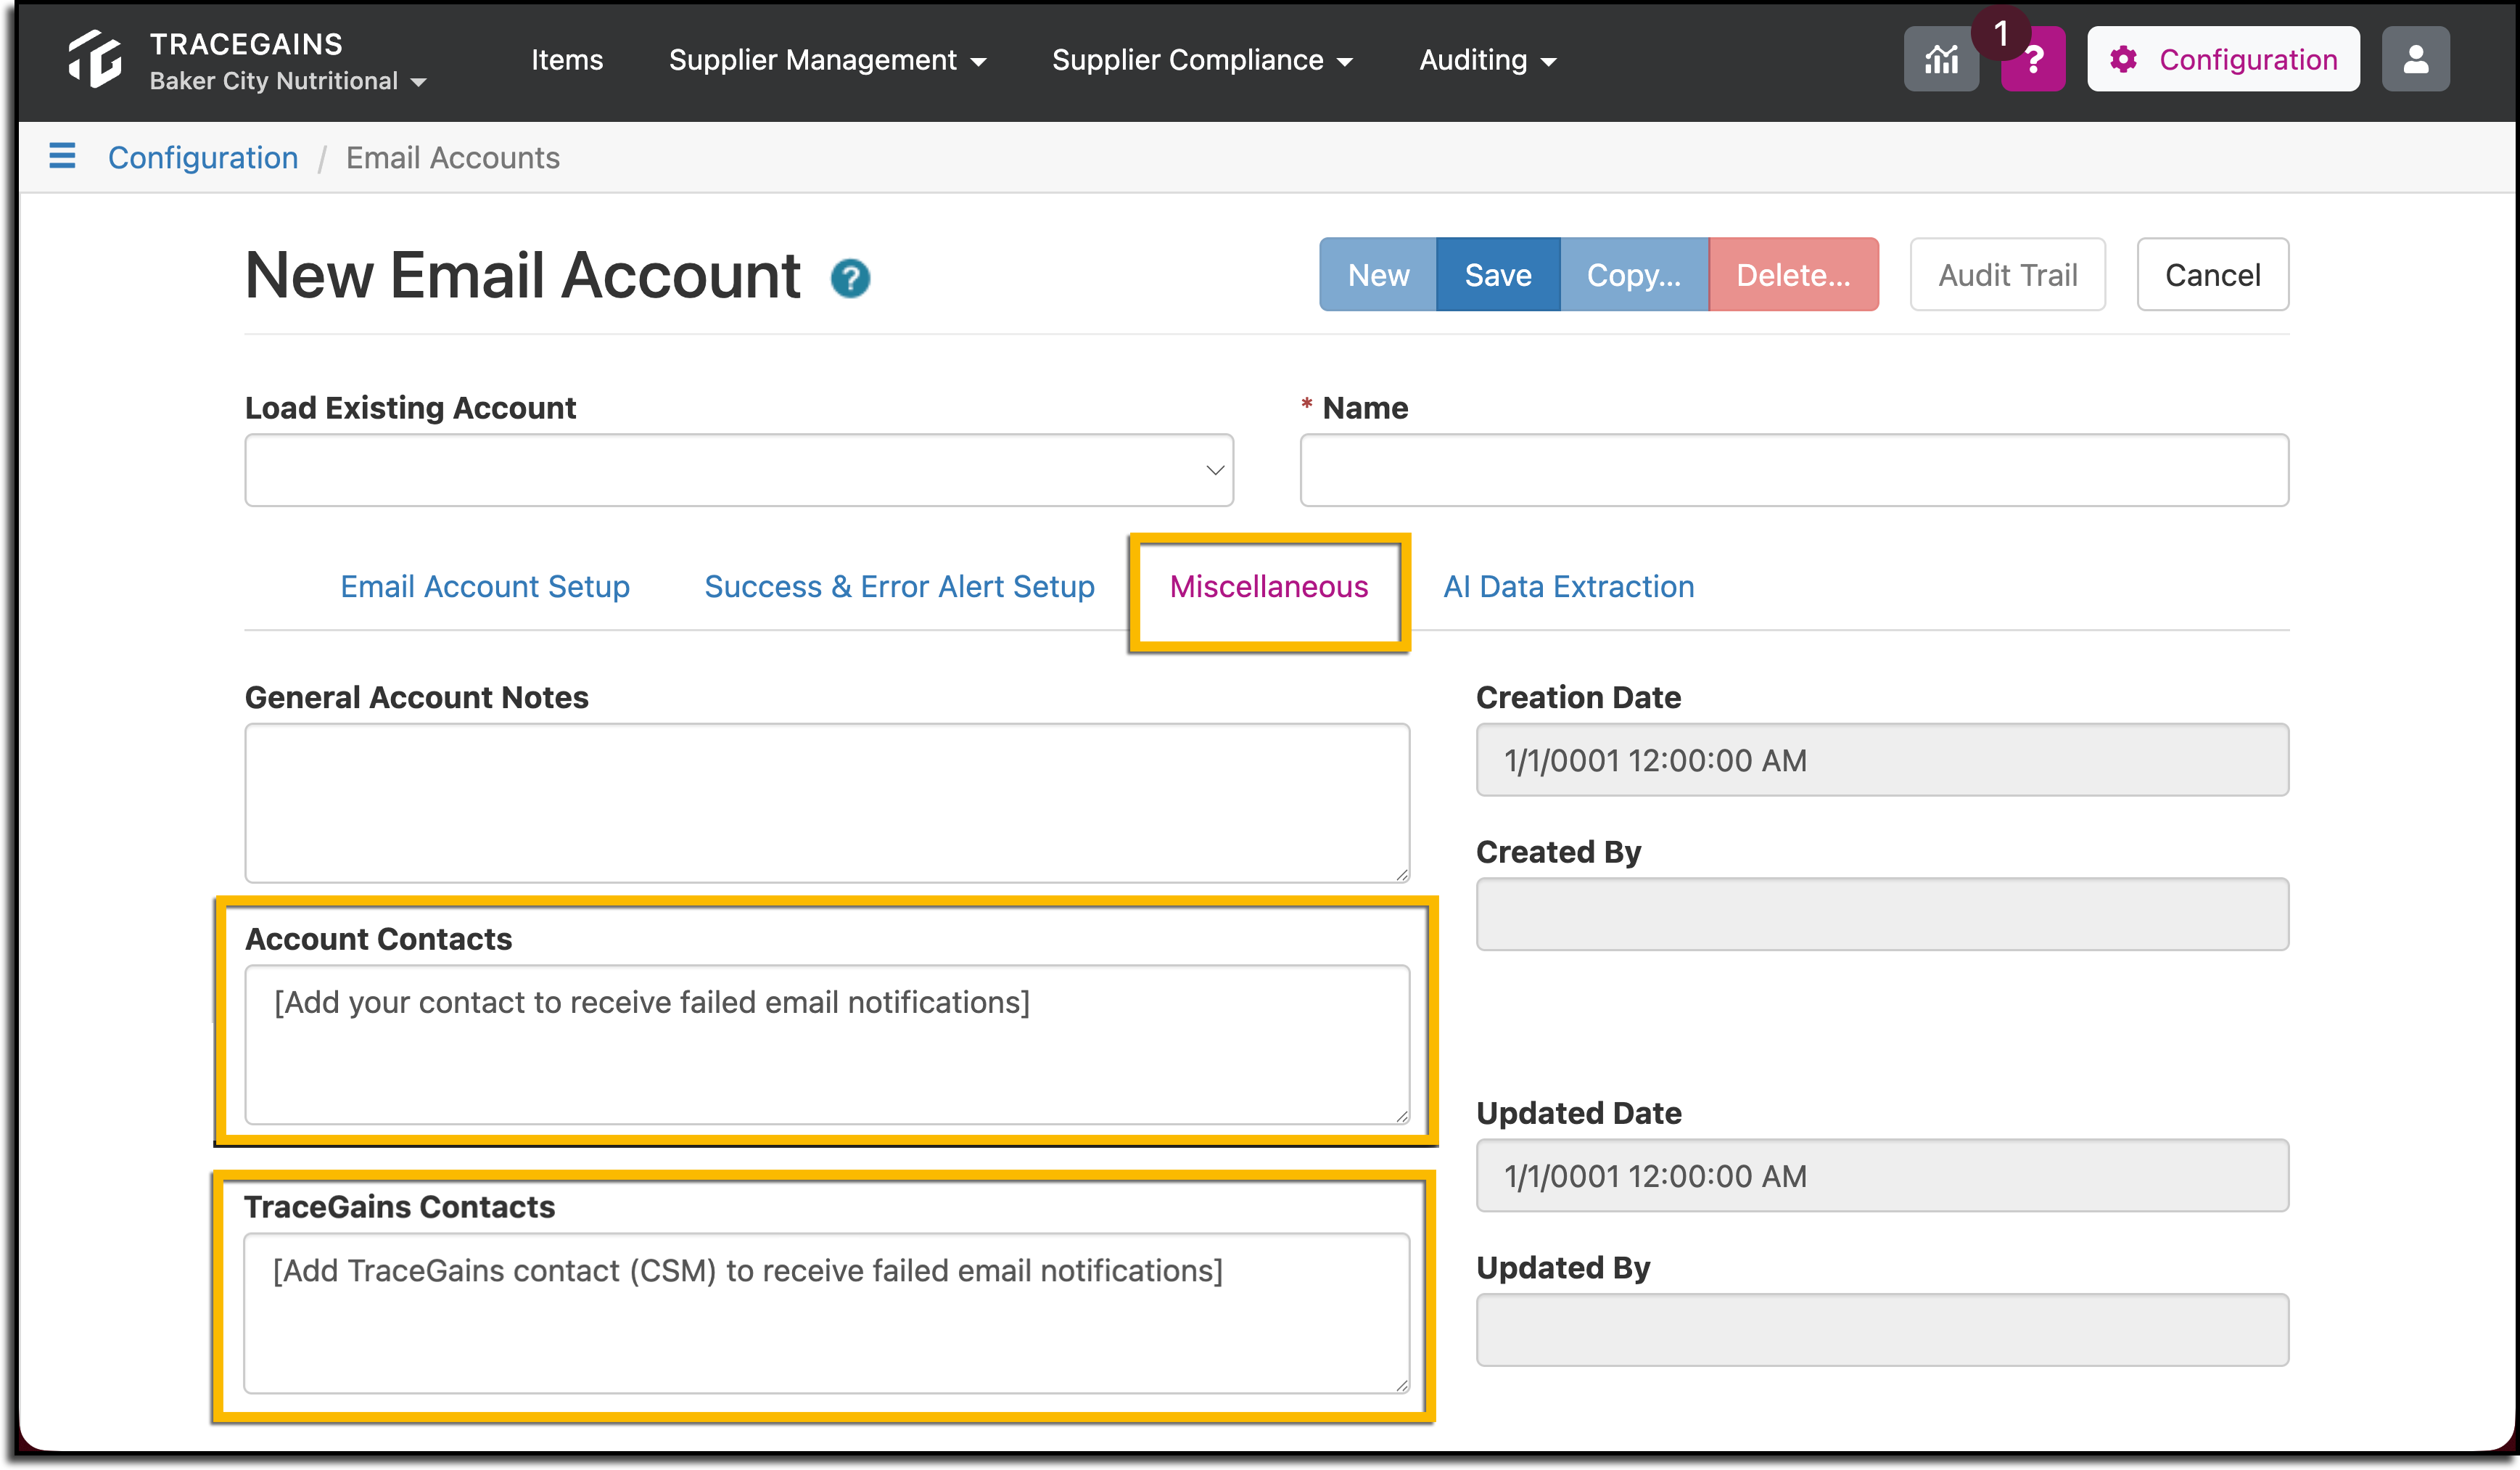The height and width of the screenshot is (1470, 2520).
Task: Open the Load Existing Account dropdown
Action: click(739, 470)
